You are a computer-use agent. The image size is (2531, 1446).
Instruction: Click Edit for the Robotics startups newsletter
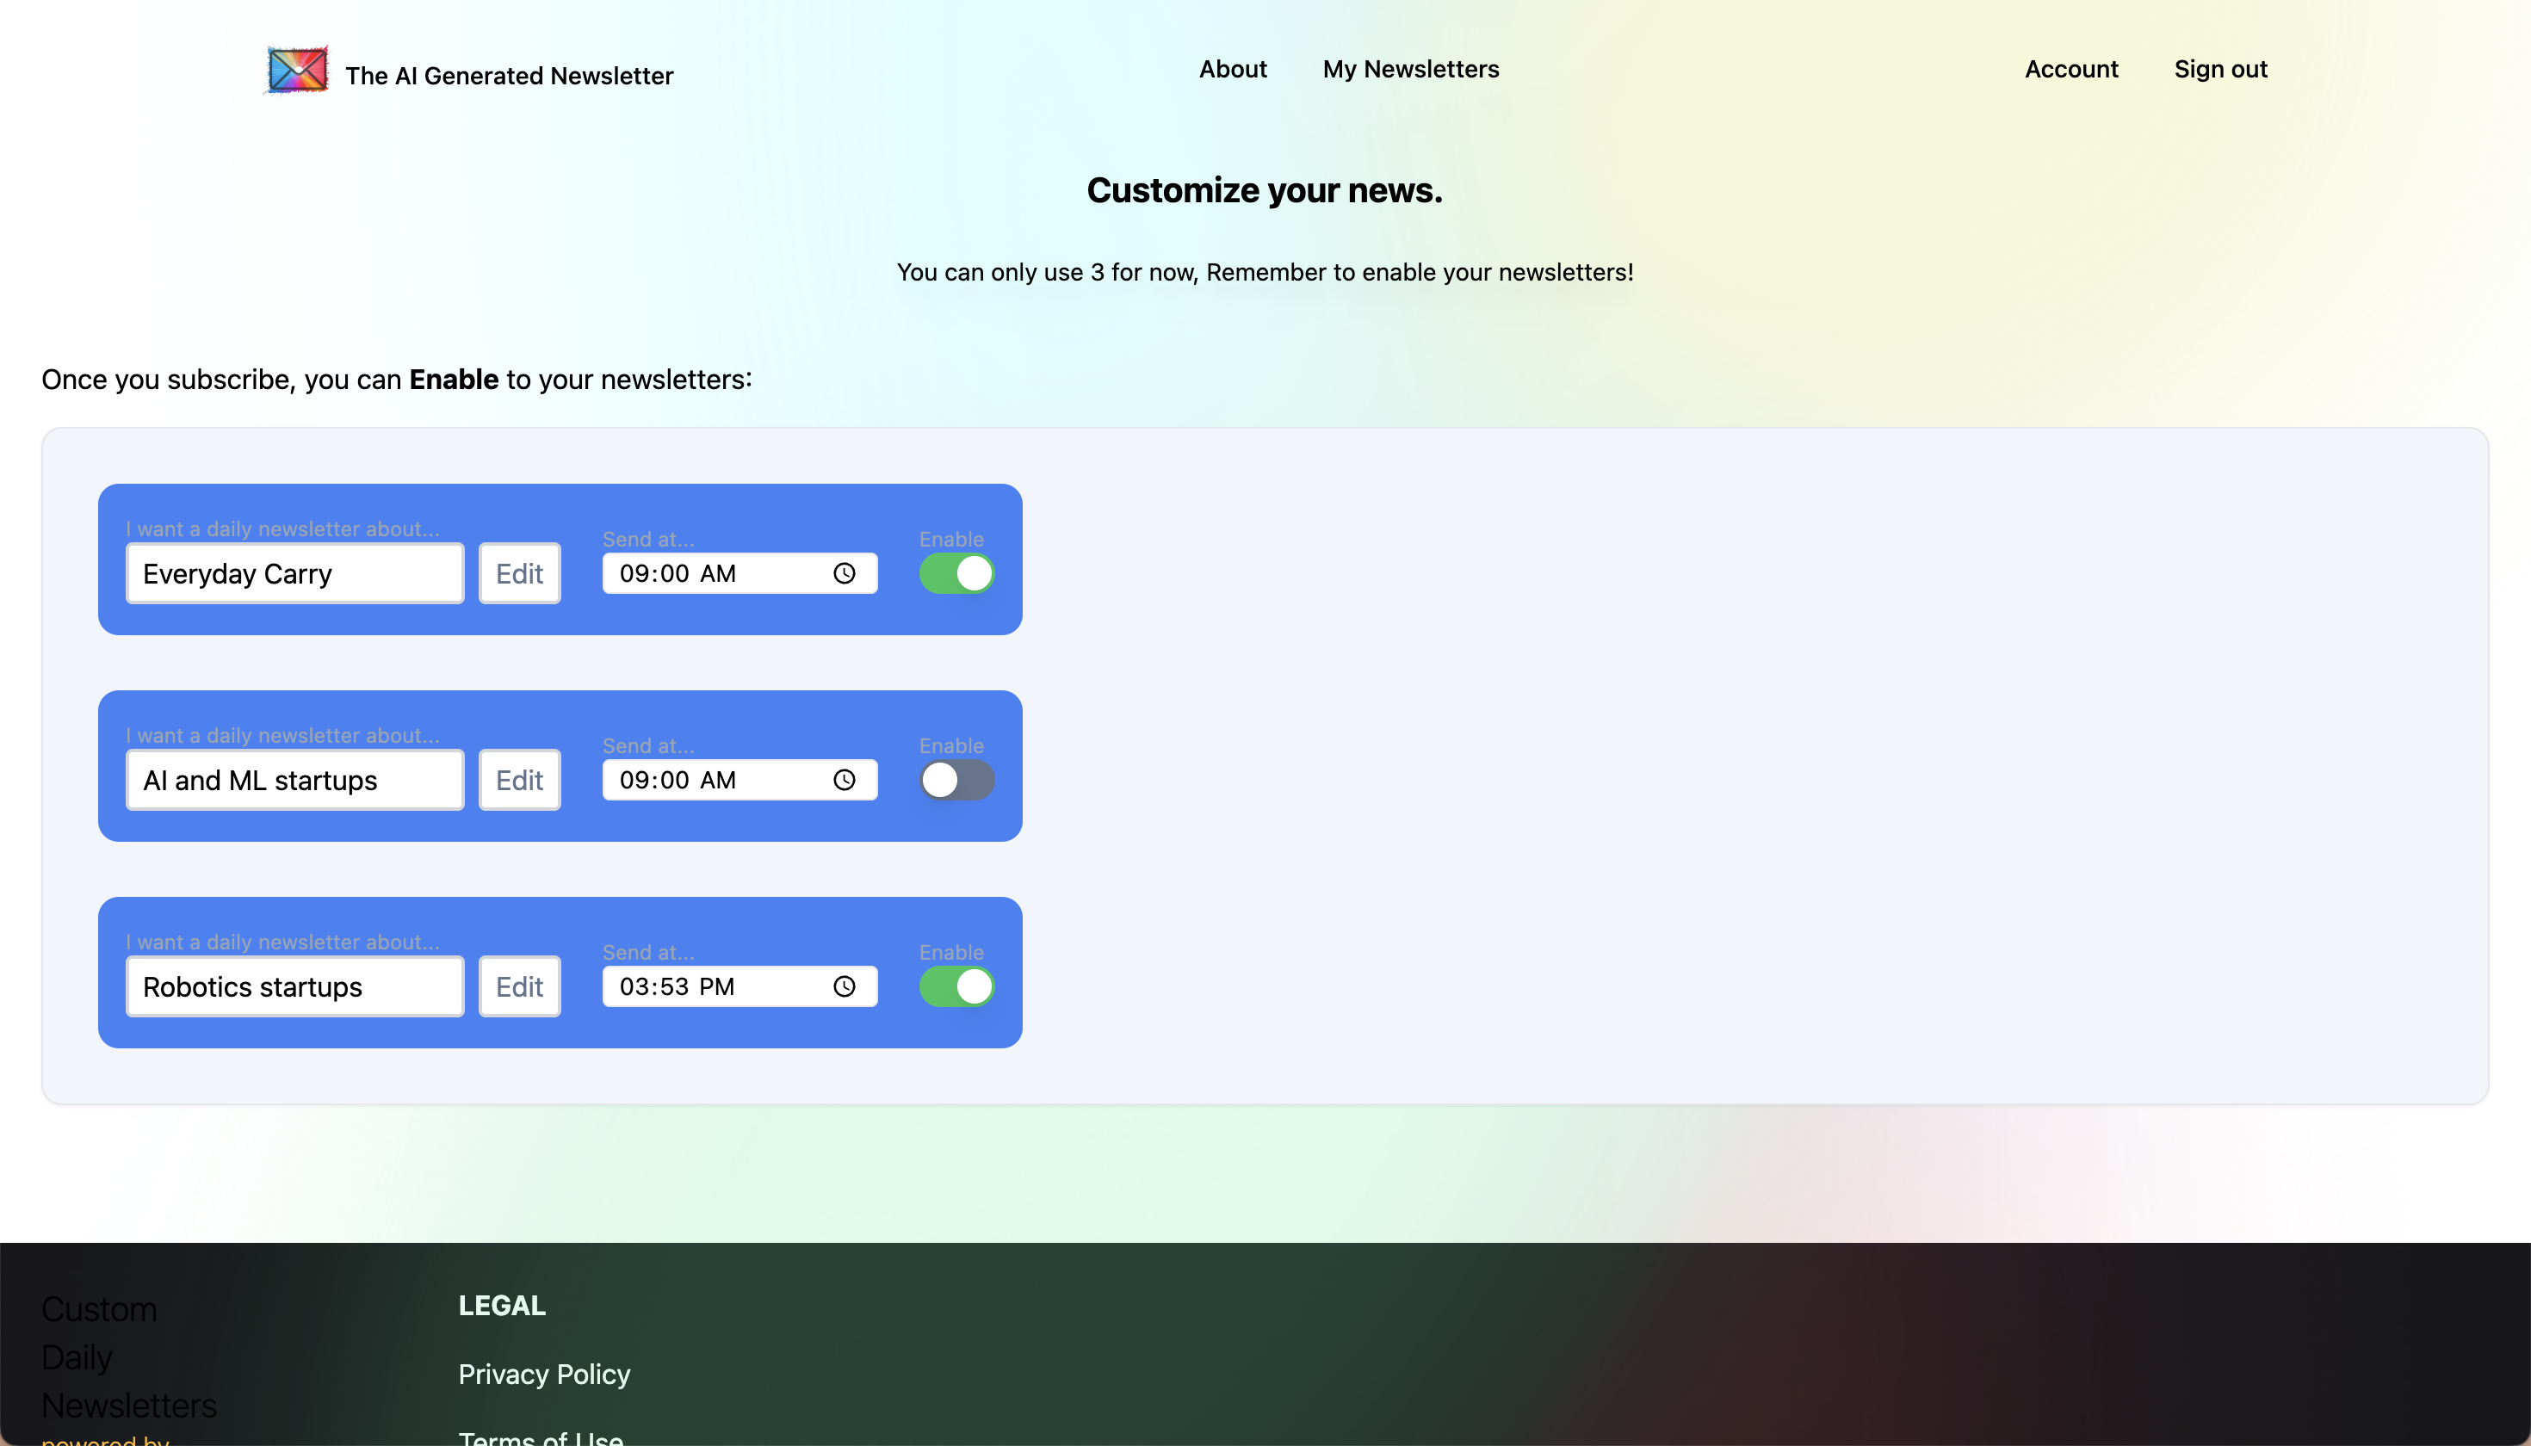click(518, 986)
